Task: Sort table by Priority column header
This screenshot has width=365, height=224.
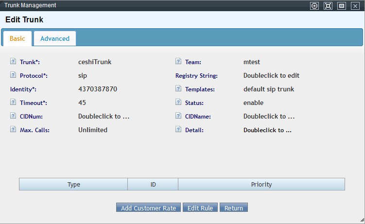Action: point(261,185)
